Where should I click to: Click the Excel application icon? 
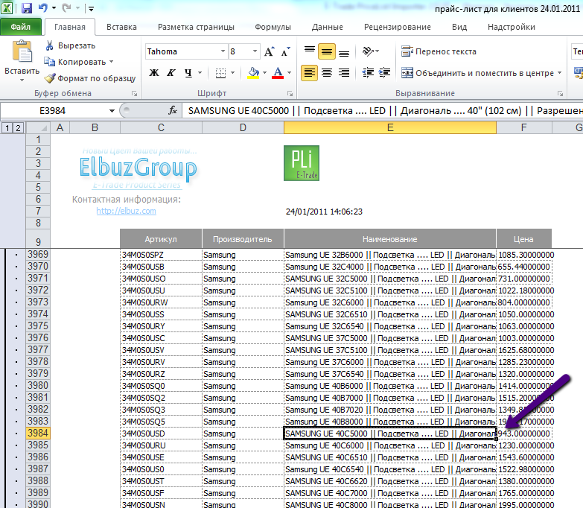[6, 7]
